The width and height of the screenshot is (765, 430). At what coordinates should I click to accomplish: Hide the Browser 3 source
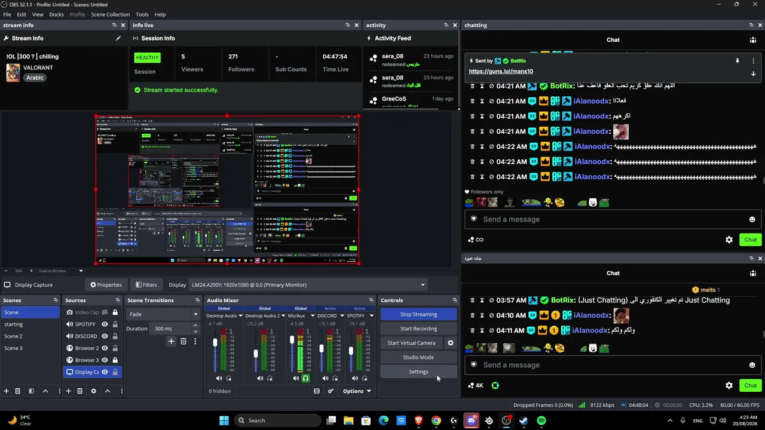tap(105, 360)
